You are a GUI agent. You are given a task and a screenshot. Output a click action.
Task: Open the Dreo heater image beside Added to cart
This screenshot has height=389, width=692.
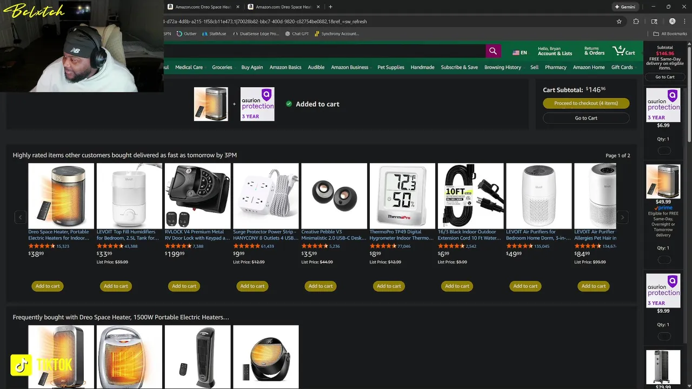(211, 104)
